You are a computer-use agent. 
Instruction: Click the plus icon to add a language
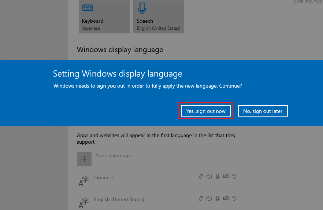pyautogui.click(x=84, y=159)
